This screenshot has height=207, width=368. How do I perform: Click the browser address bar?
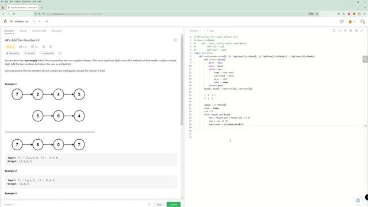tap(176, 14)
